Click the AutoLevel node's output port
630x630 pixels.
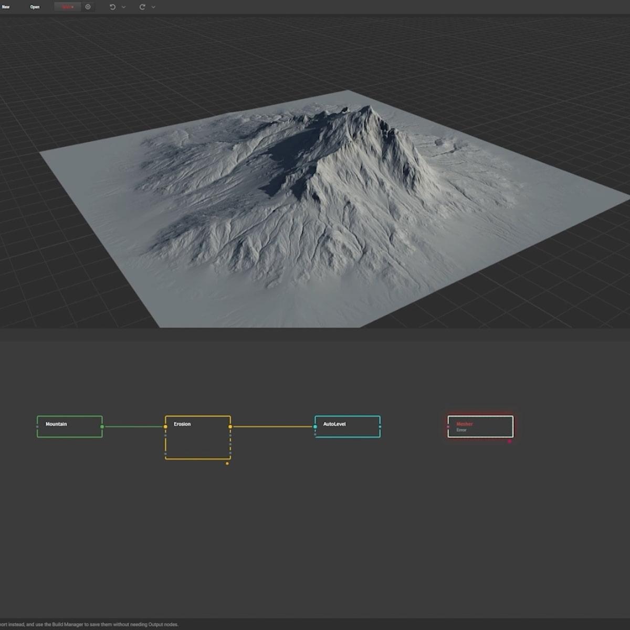380,427
